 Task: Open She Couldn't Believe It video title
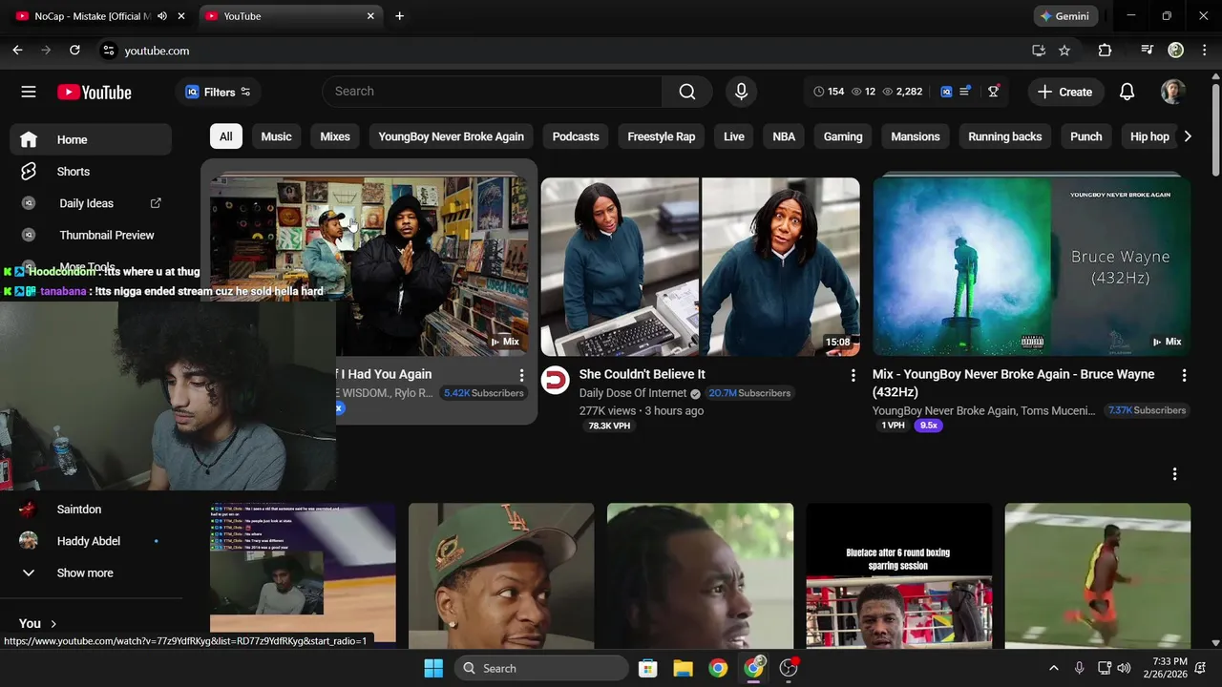[642, 374]
